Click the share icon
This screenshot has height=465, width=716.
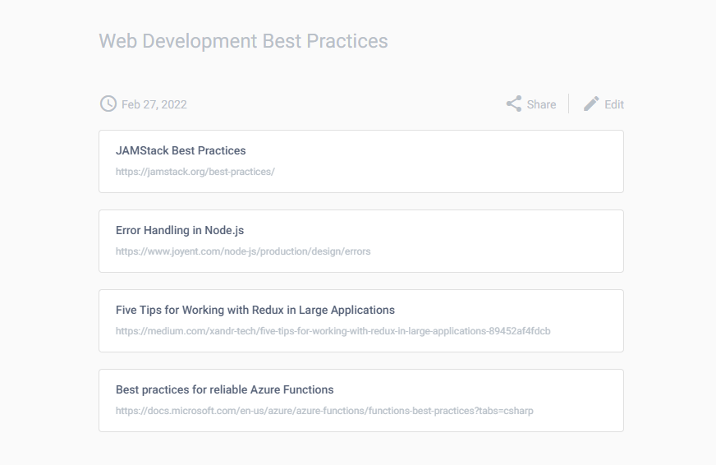point(514,104)
